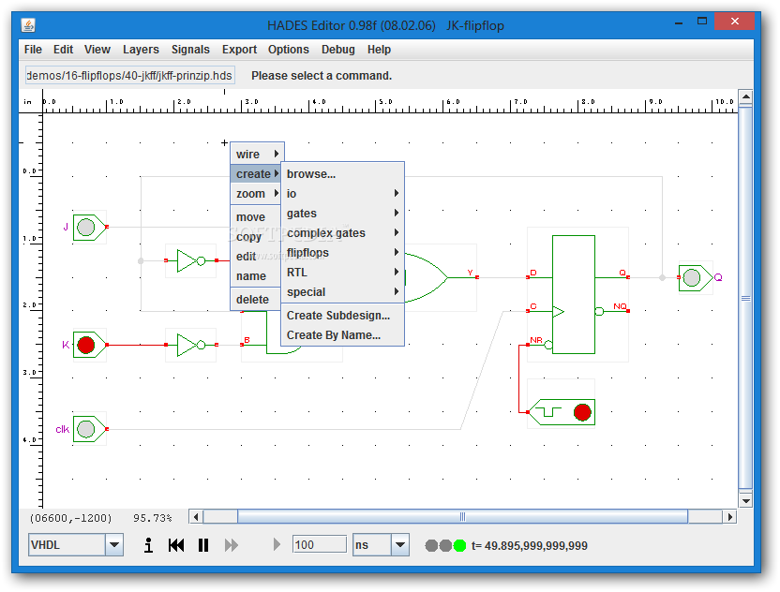Viewport: 780px width, 592px height.
Task: Open the Edit menu
Action: pyautogui.click(x=63, y=50)
